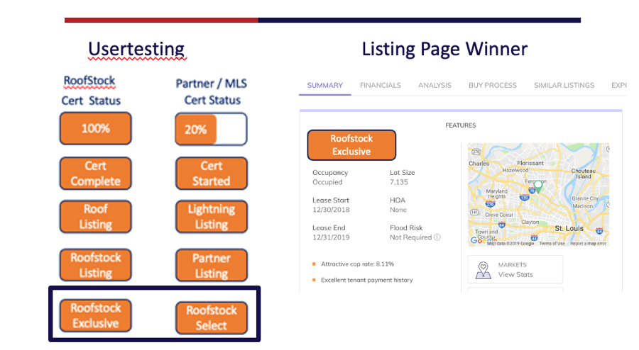The height and width of the screenshot is (350, 639).
Task: Open Markets View Stats link
Action: [x=515, y=274]
